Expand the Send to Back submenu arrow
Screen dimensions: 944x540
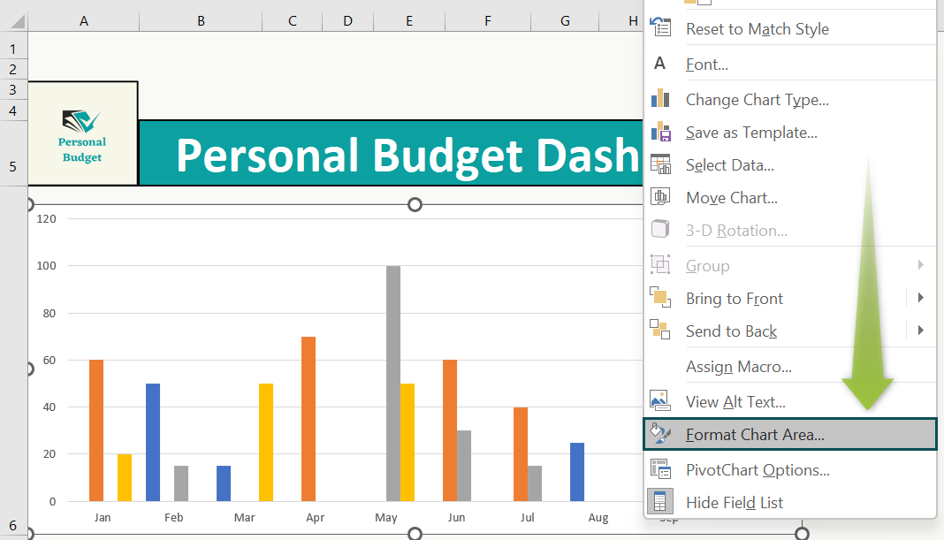click(x=920, y=330)
